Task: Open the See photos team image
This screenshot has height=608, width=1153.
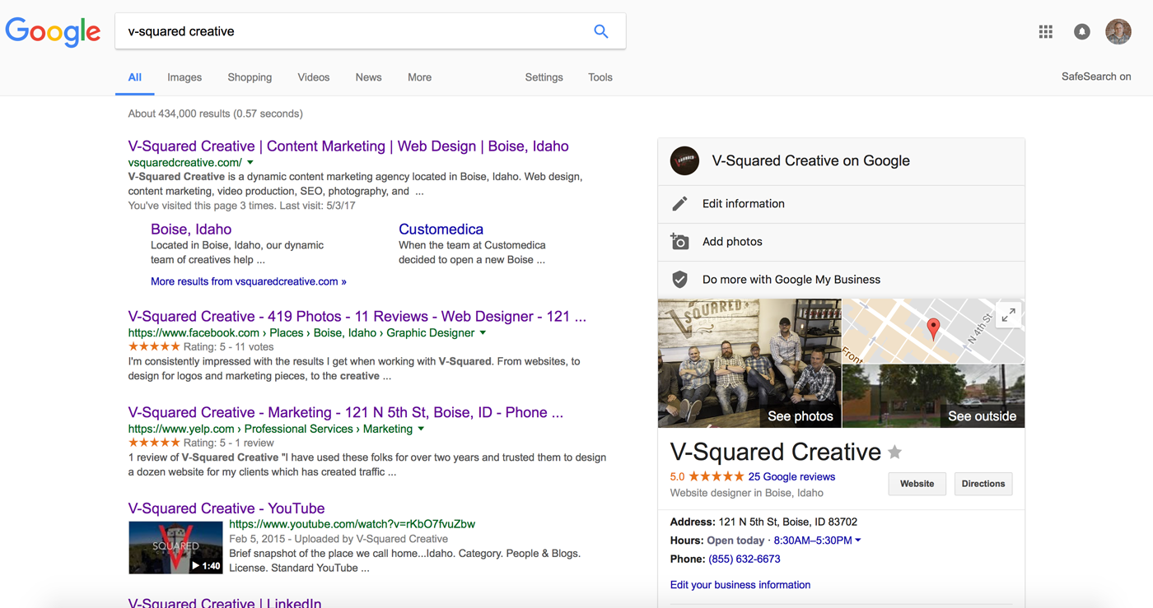Action: (x=749, y=363)
